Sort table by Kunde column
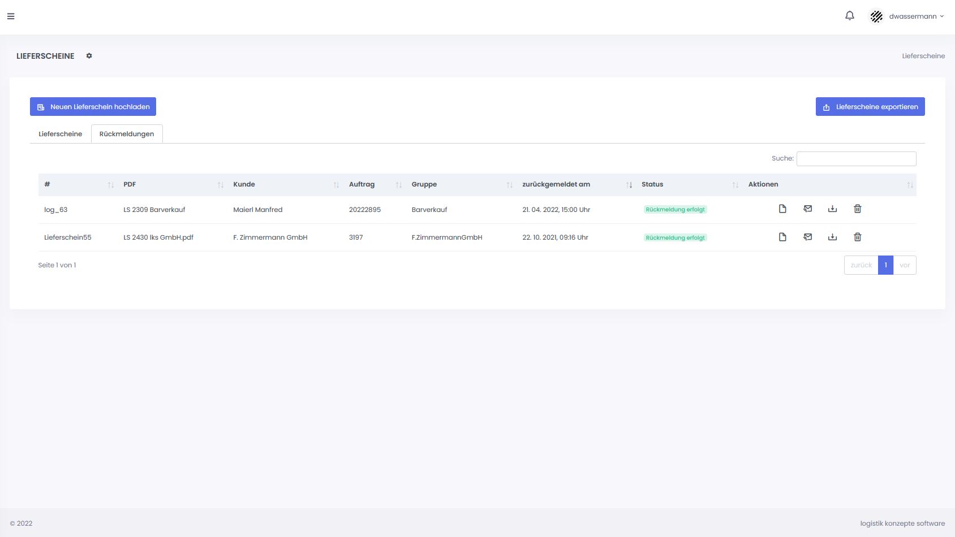Image resolution: width=955 pixels, height=537 pixels. pos(285,185)
